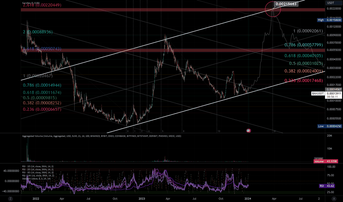This screenshot has height=202, width=343.
Task: Select the RSI - 2D indicator legend
Action: coord(38,169)
